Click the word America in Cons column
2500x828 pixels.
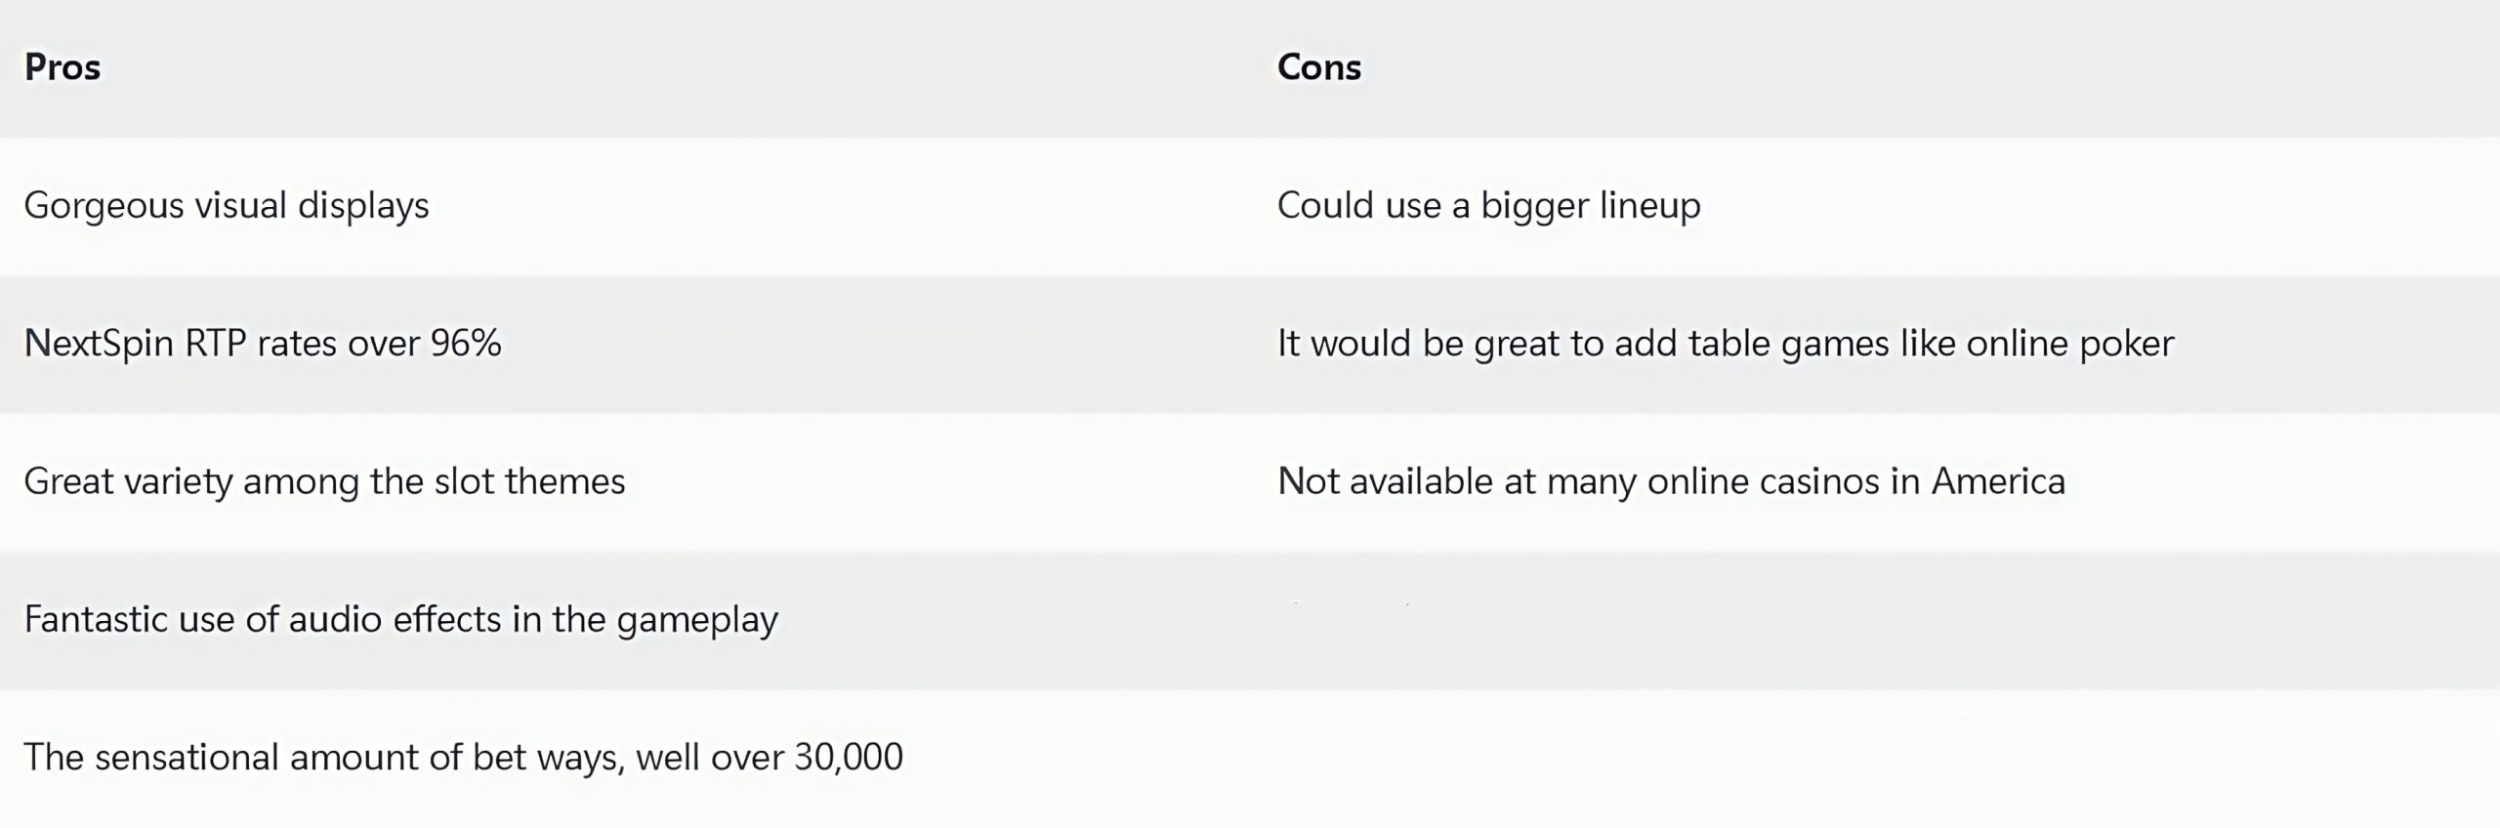(x=1998, y=481)
